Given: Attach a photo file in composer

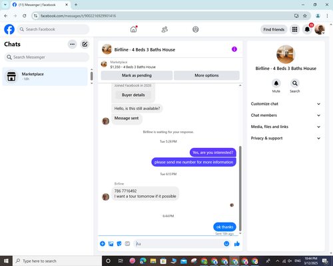Looking at the screenshot, I should pyautogui.click(x=111, y=244).
